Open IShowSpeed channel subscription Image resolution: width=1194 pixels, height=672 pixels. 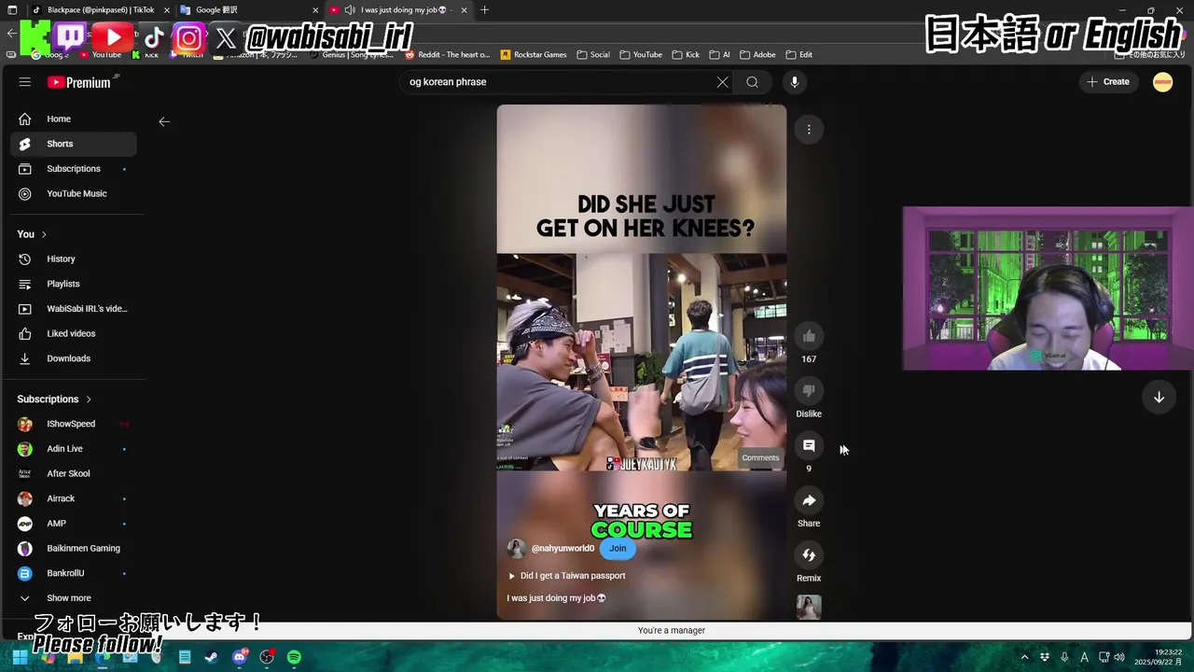pyautogui.click(x=73, y=424)
